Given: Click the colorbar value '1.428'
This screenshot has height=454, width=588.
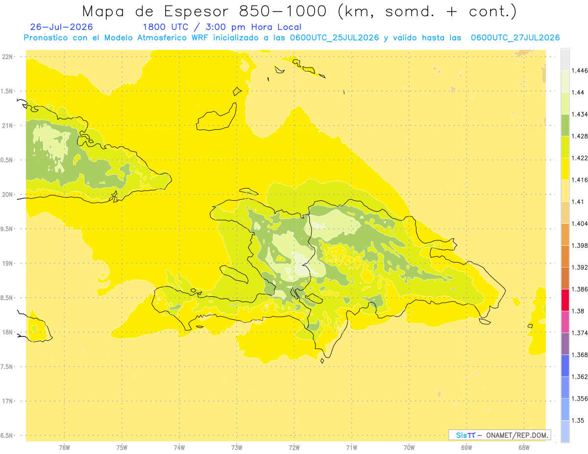Looking at the screenshot, I should 580,136.
